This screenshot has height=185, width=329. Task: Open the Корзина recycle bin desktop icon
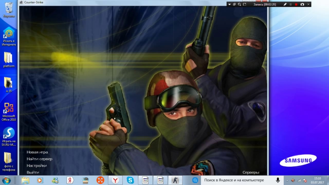(x=9, y=10)
